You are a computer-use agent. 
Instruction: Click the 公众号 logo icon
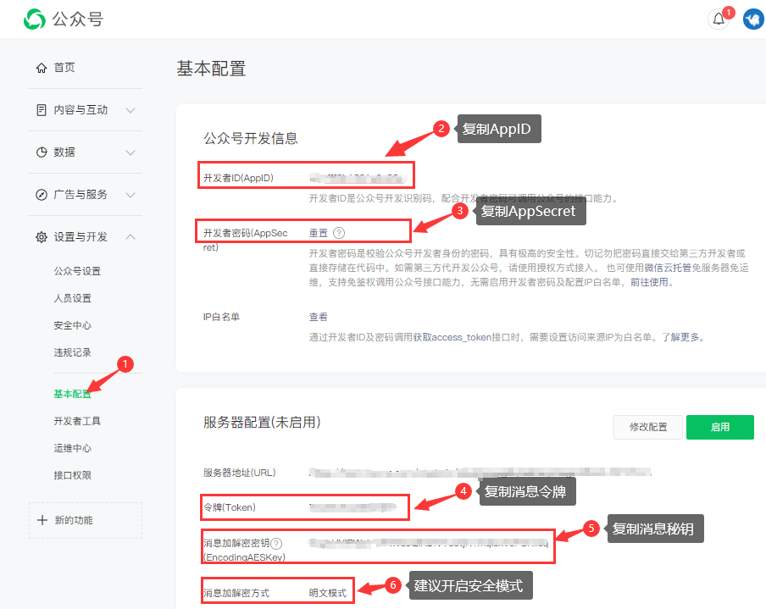point(34,19)
